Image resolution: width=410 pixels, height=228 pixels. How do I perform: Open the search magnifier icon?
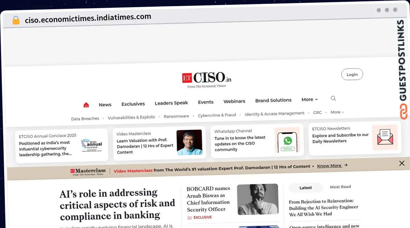click(333, 98)
